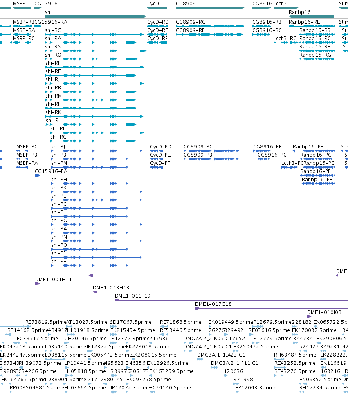The height and width of the screenshot is (394, 348).
Task: Click the CG8909 gene span arrow
Action: click(210, 8)
